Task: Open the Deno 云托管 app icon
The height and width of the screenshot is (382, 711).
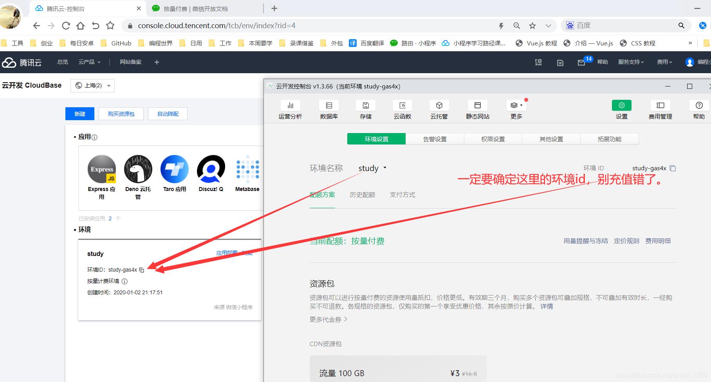Action: click(138, 169)
